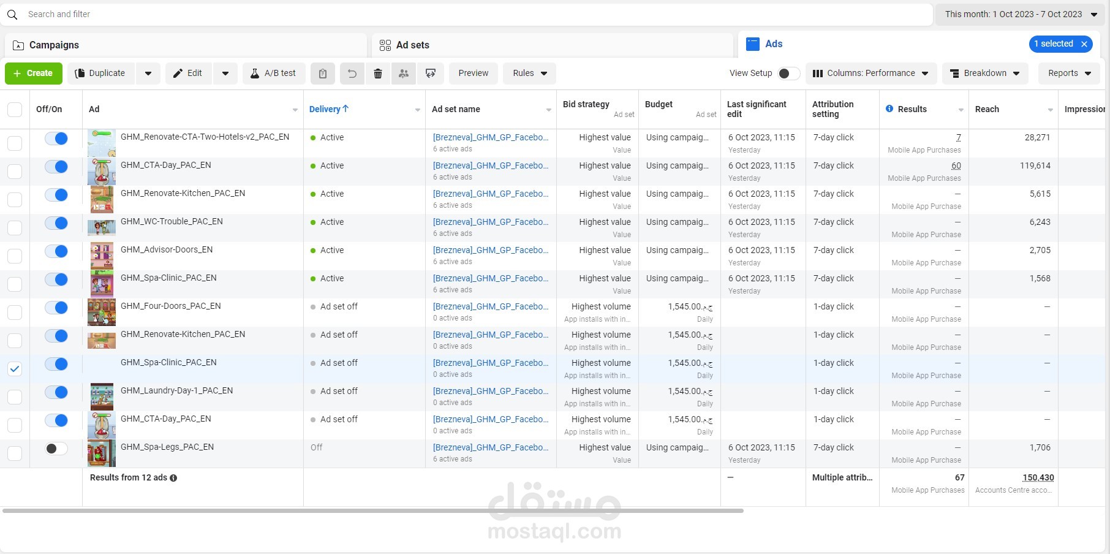Switch to the Campaigns tab
The image size is (1110, 554).
tap(54, 45)
